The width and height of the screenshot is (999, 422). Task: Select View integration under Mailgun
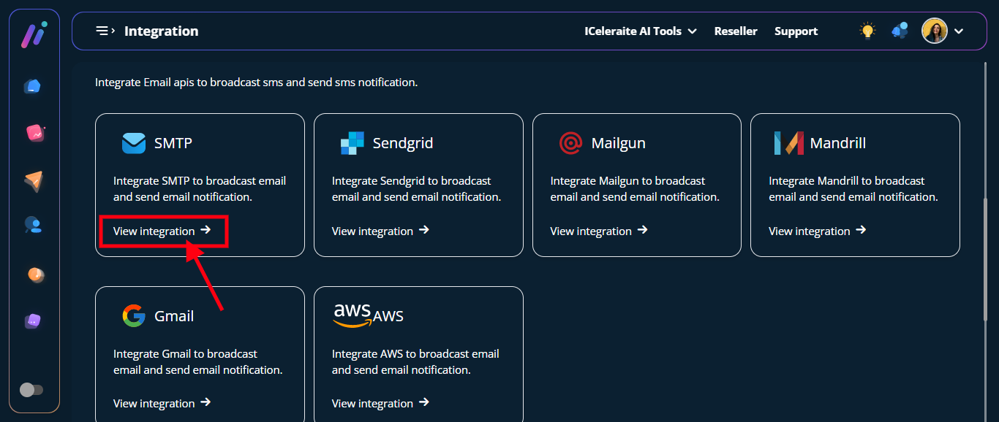599,231
